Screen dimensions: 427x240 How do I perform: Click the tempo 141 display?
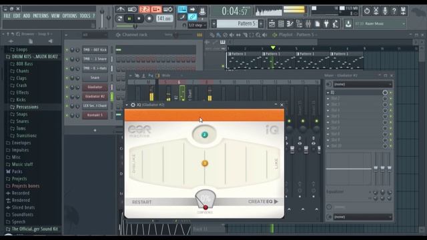pos(164,19)
